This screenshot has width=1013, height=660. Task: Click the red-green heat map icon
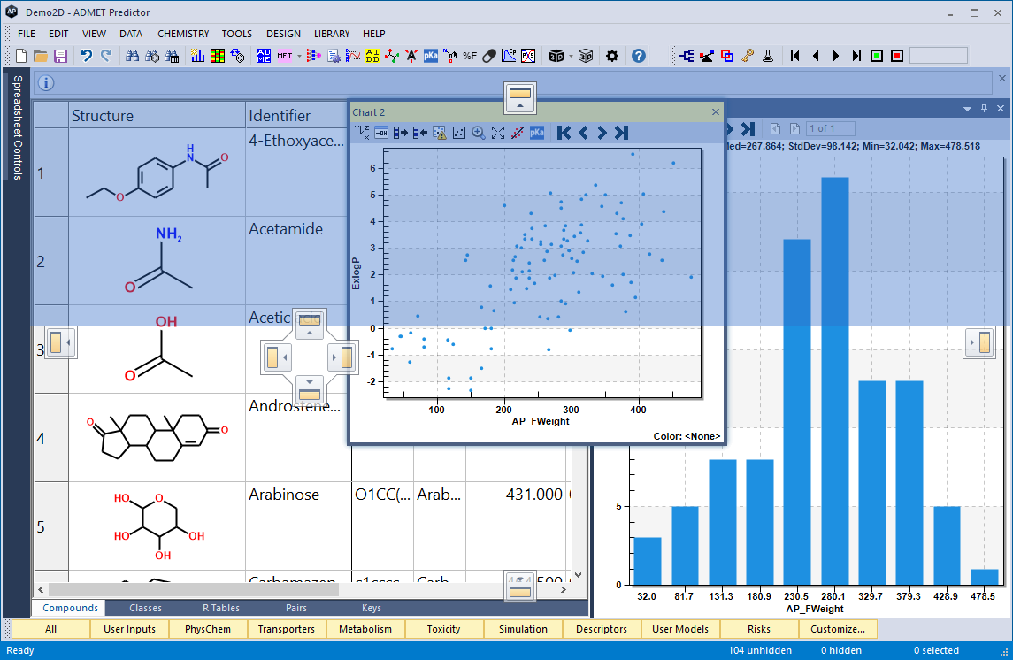coord(218,57)
